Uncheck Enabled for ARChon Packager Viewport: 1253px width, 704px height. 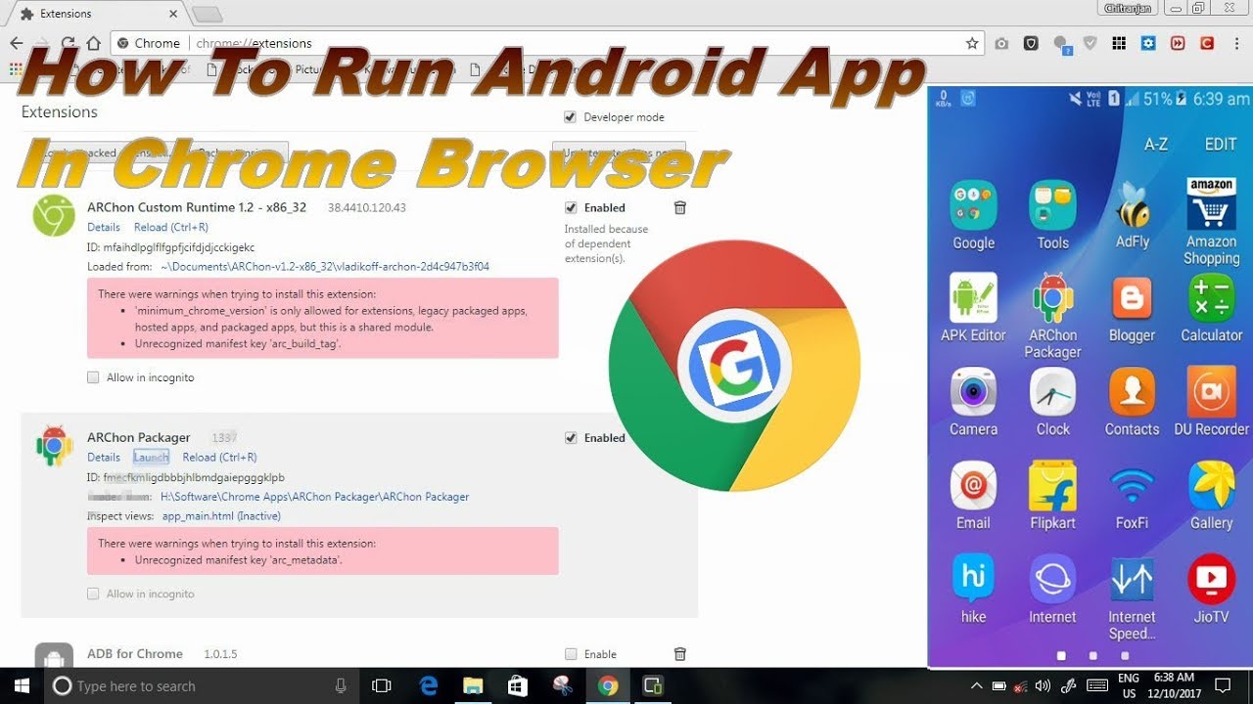point(571,438)
